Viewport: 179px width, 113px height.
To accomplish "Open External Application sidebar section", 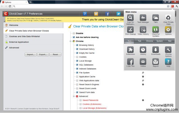I will point(33,42).
